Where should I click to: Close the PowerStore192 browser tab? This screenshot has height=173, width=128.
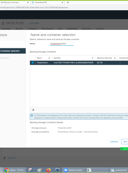click(x=62, y=2)
